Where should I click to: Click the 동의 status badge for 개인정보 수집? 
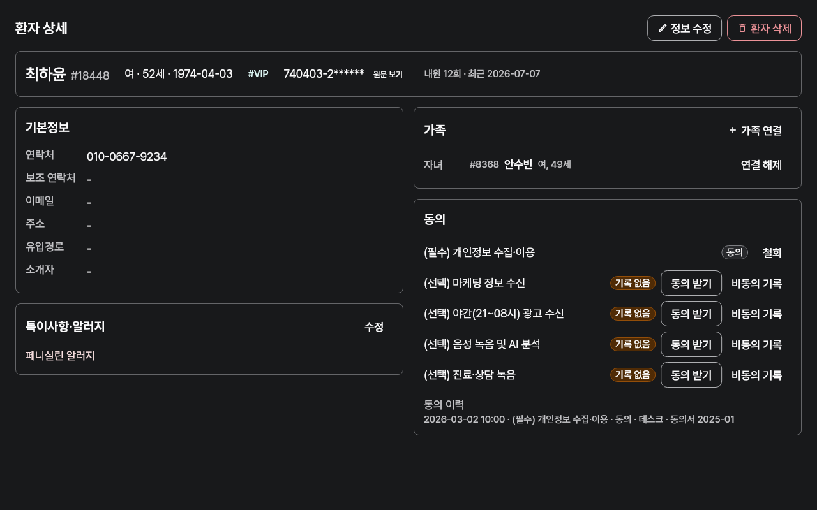point(735,252)
